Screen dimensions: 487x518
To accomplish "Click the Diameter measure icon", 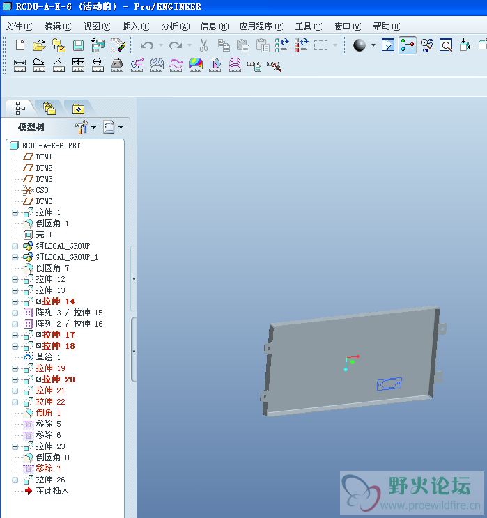I will 98,65.
